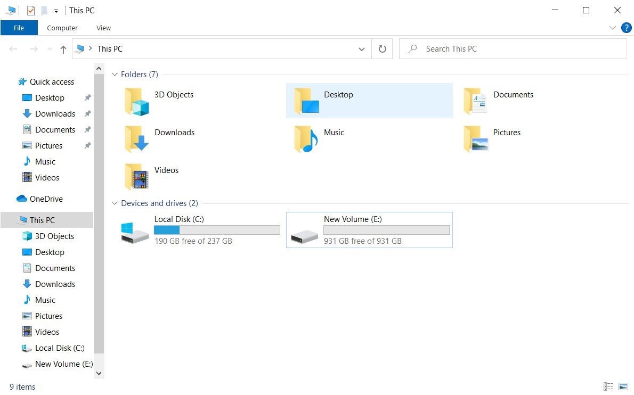
Task: Click Properties icon in quick access toolbar
Action: (x=31, y=10)
